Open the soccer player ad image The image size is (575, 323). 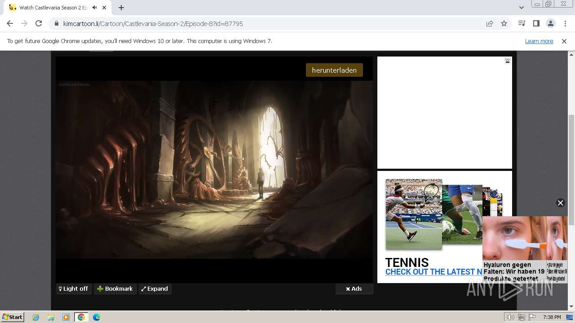(462, 214)
